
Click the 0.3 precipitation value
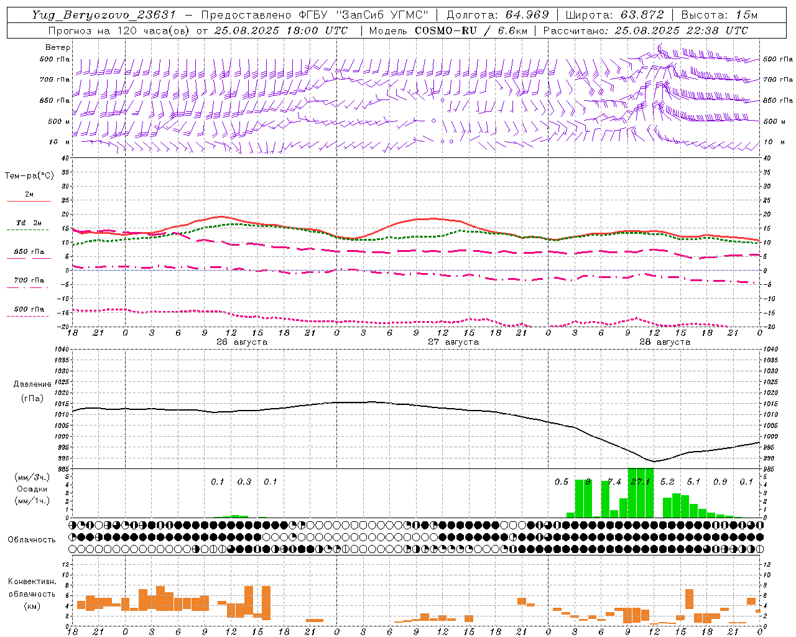[x=244, y=482]
